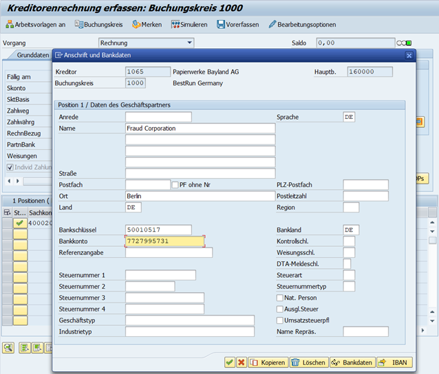
Task: Toggle the Umsatzsteuerpfl checkbox
Action: click(x=279, y=320)
